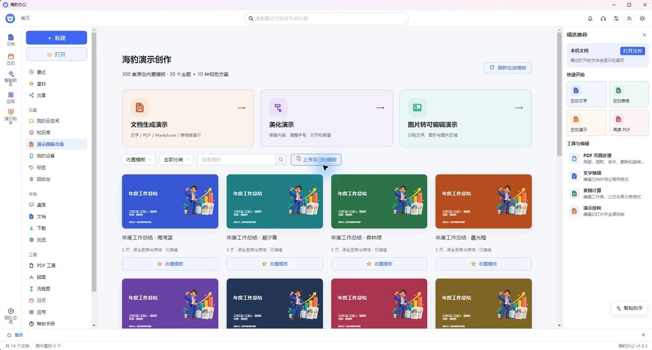
Task: Open the 文档生成演示 card
Action: coord(188,118)
